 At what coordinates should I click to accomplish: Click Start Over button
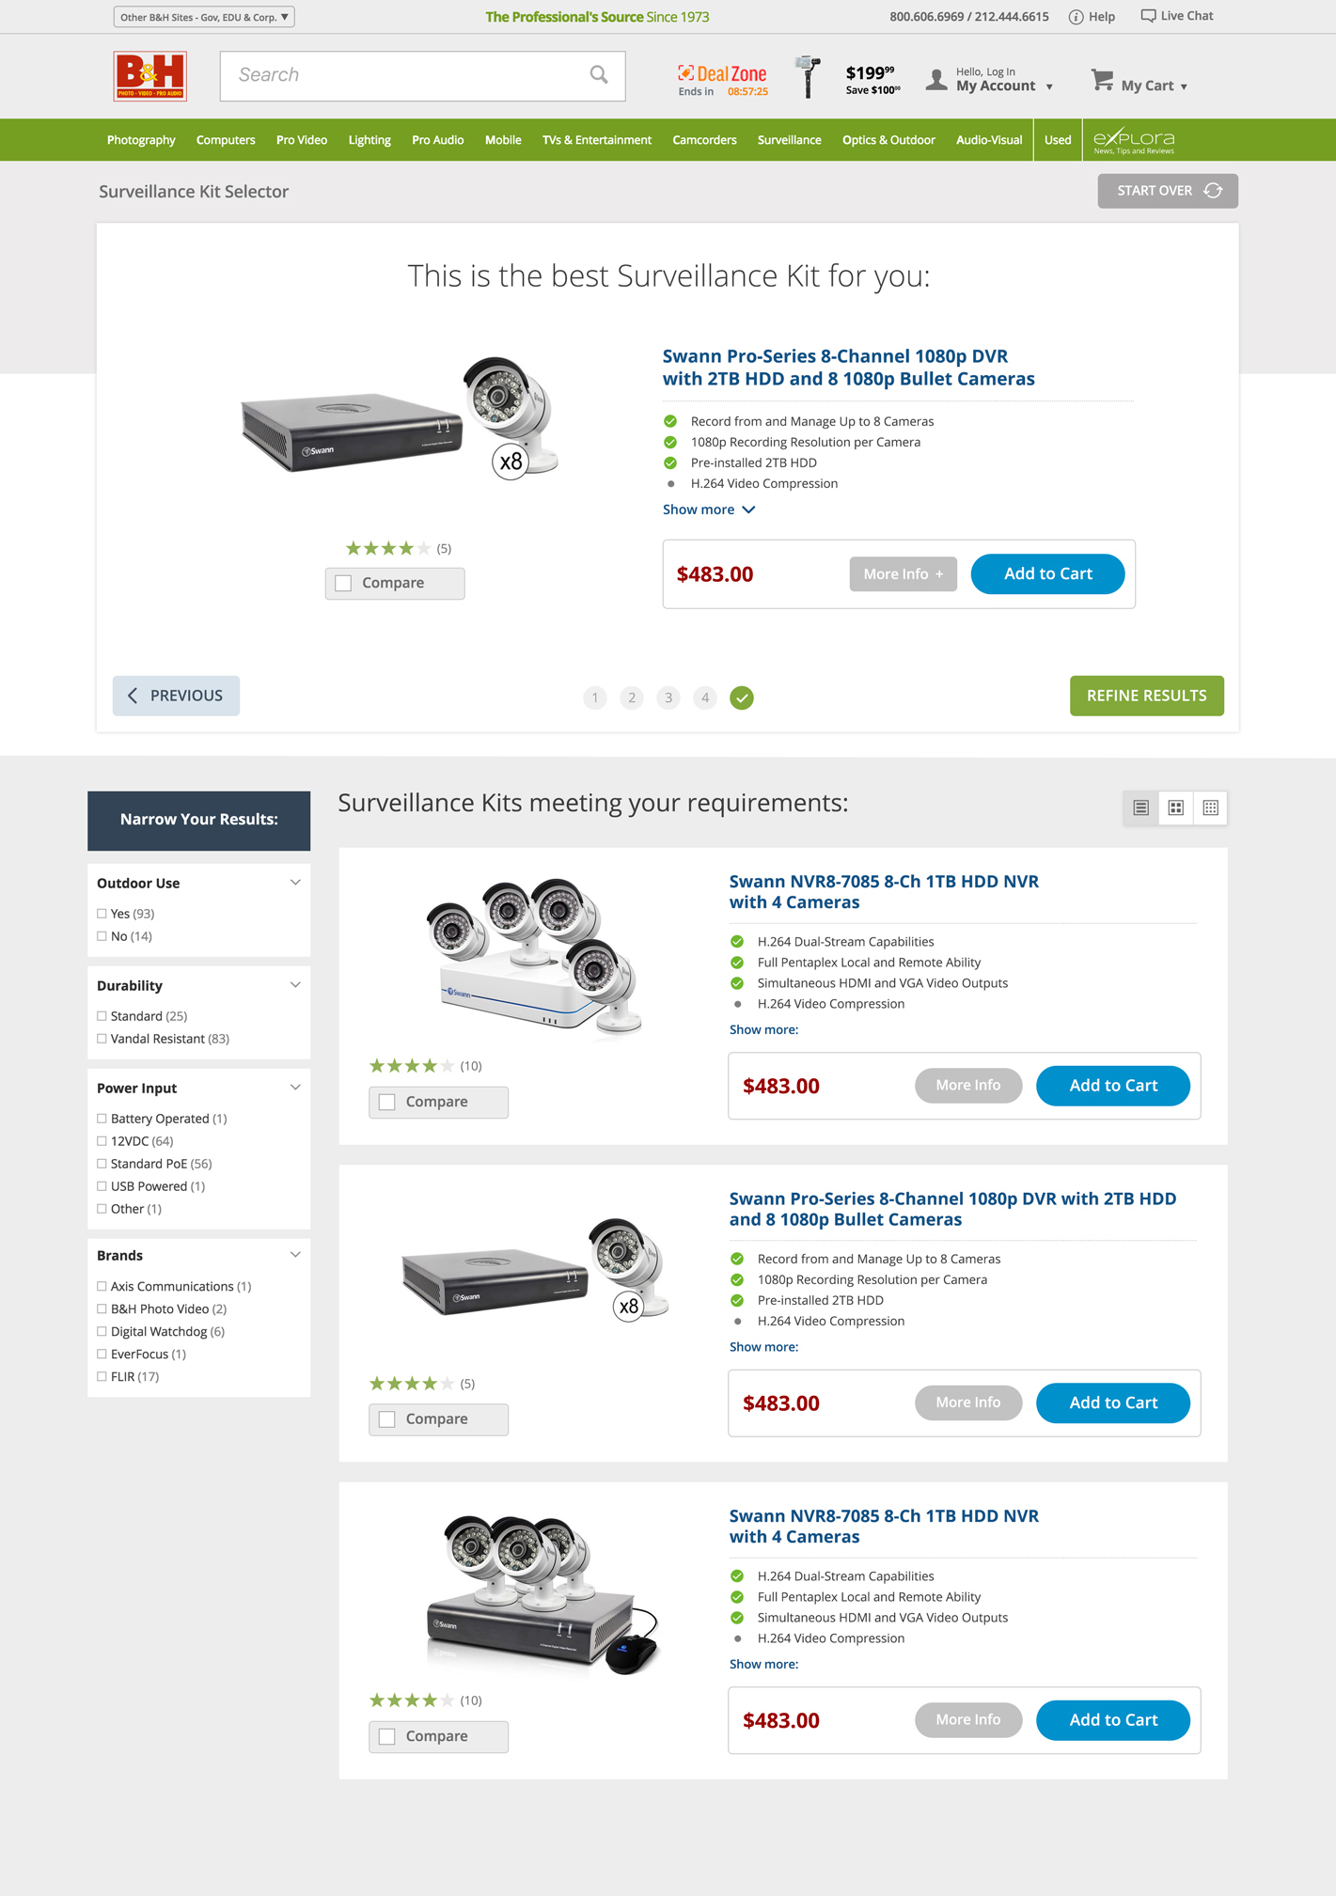(1168, 191)
